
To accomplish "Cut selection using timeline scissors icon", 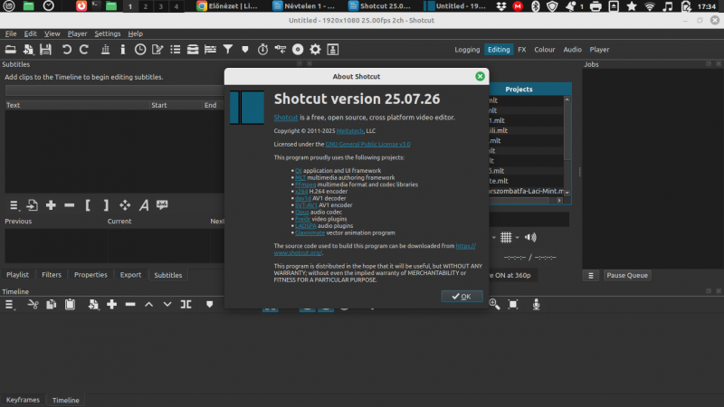I will click(33, 305).
